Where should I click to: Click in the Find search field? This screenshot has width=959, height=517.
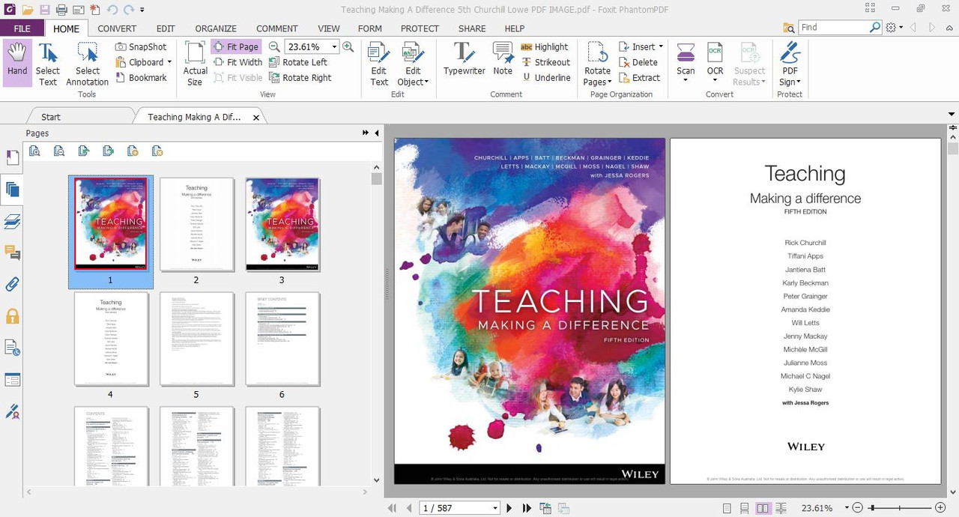tap(833, 28)
